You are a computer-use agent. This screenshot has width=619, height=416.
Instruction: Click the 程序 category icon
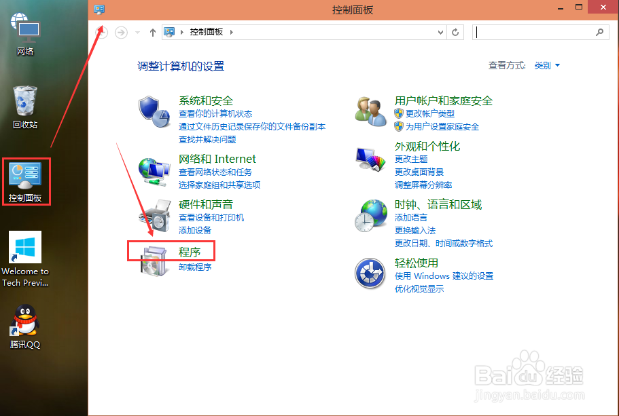click(155, 261)
